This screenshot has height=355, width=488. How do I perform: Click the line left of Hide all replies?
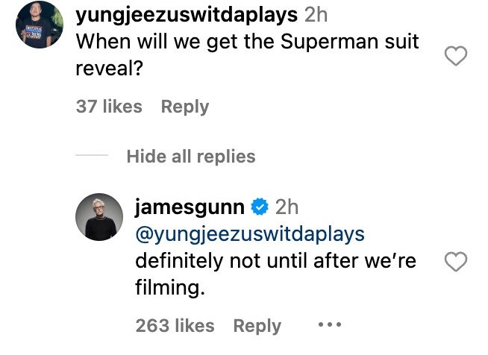(92, 157)
